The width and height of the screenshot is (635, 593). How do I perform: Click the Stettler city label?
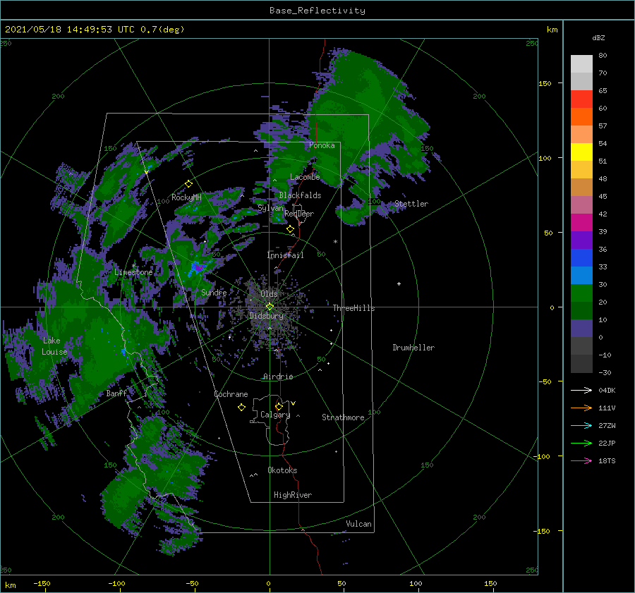(x=411, y=204)
